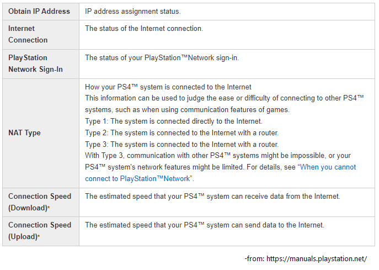Click the PlayStation Network sign-in status description
Screen dimensions: 379x270
(x=162, y=57)
